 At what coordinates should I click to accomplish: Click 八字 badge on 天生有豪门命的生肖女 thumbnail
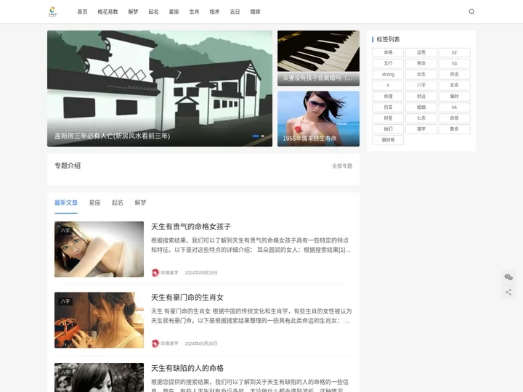click(65, 301)
